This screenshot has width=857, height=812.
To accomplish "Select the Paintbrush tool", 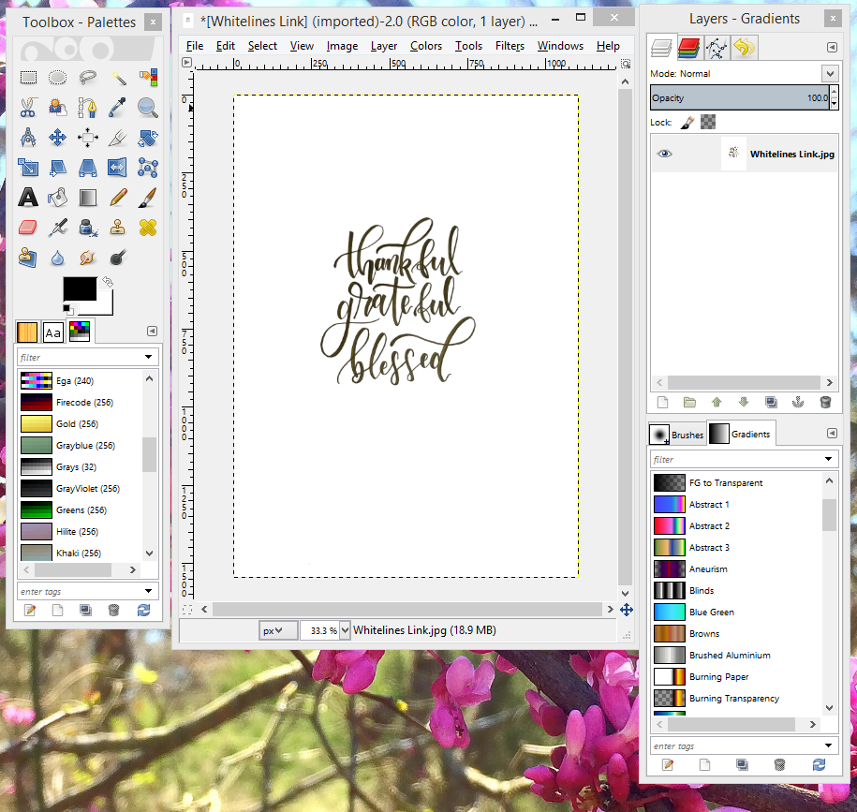I will click(147, 198).
